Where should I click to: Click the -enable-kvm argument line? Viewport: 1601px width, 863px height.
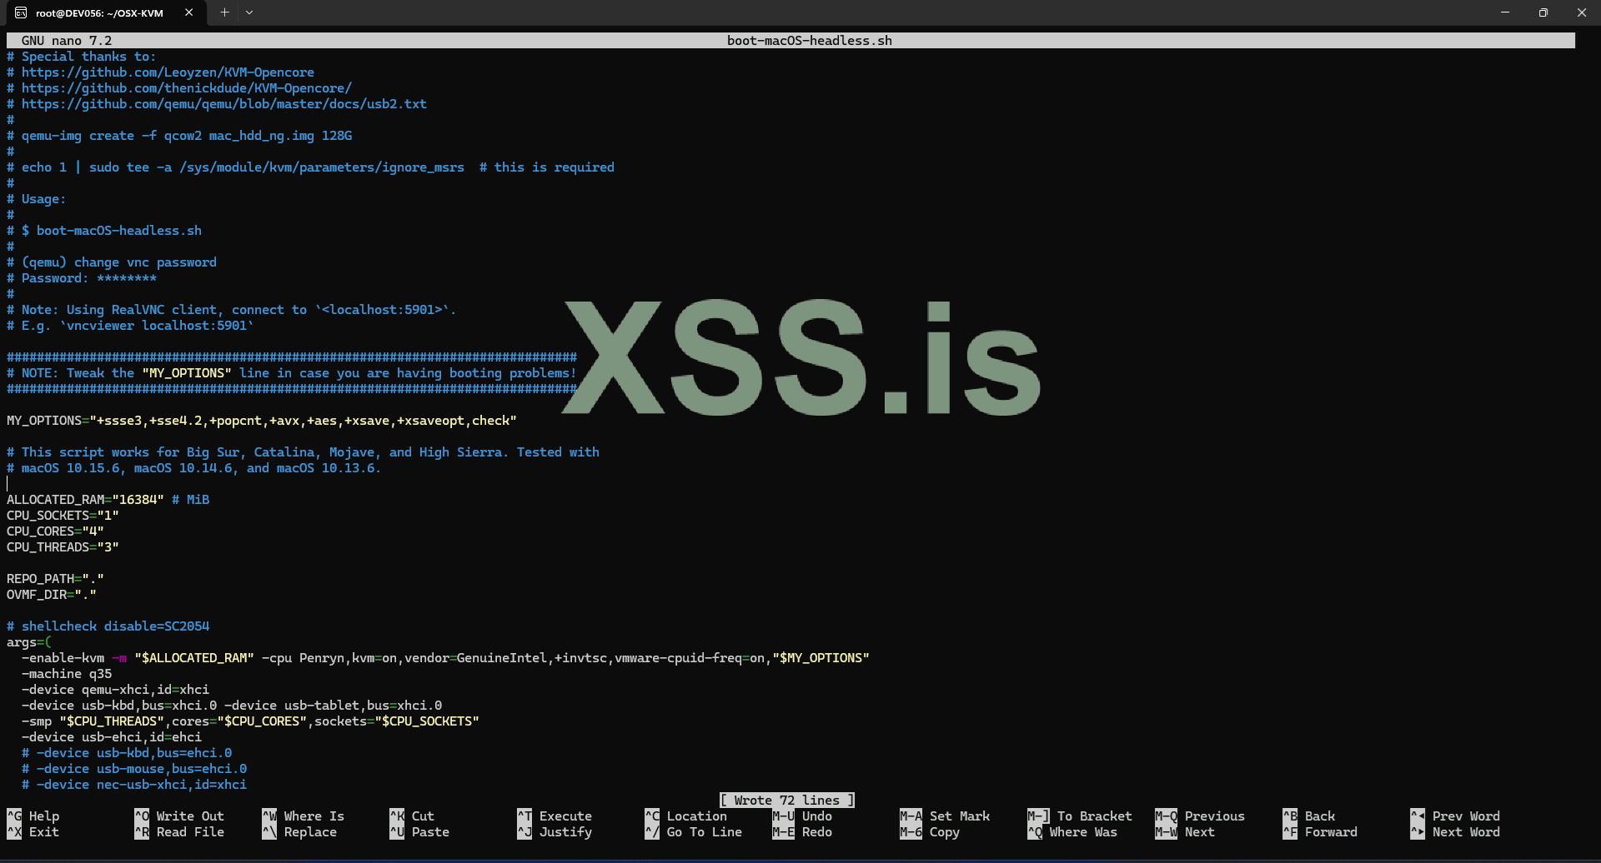pos(445,658)
